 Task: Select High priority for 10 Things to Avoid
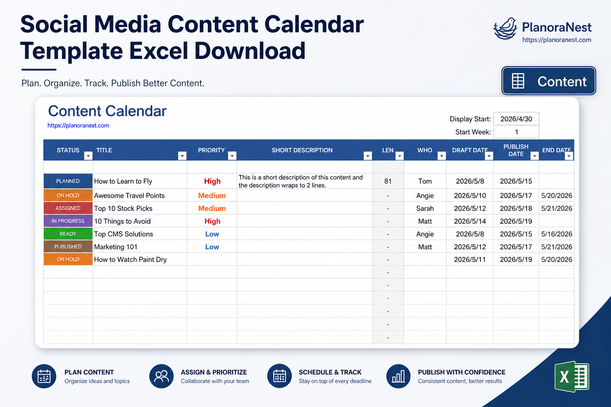point(212,221)
